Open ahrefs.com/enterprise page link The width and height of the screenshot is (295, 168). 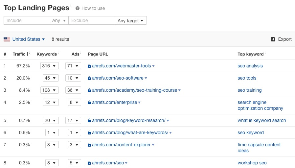point(114,102)
